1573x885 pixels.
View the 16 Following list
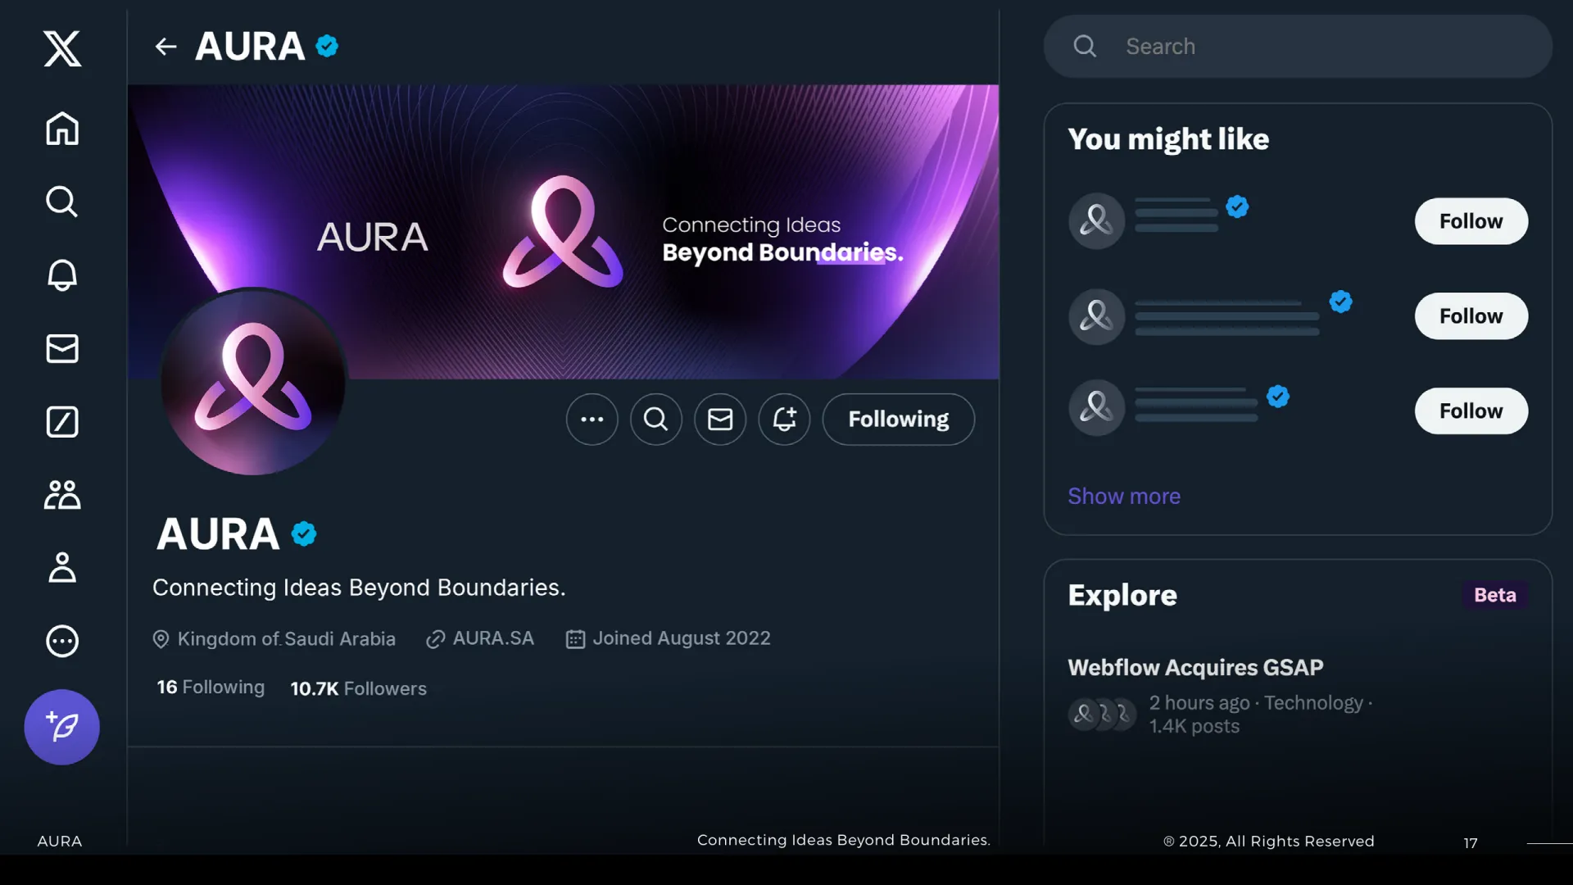[211, 688]
